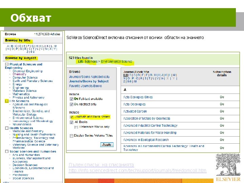The height and width of the screenshot is (183, 244).
Task: Click key icon for Advanced Industrial Control Technology
Action: (x=222, y=125)
